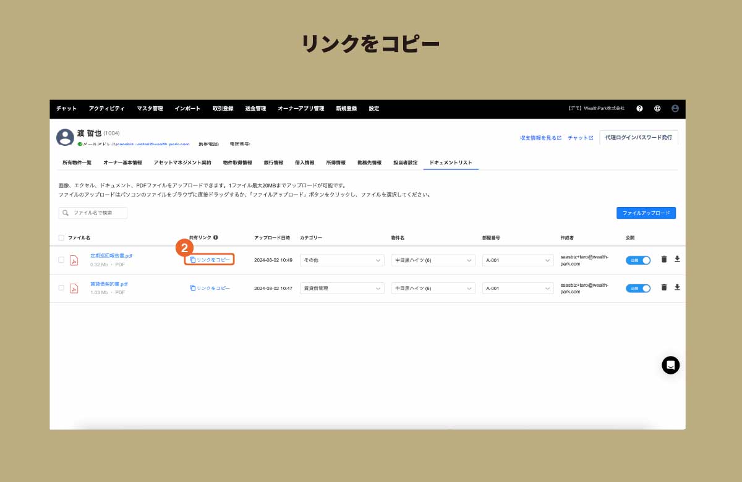Download the 賃貸借契約書.pdf file
This screenshot has height=482, width=742.
pyautogui.click(x=677, y=287)
